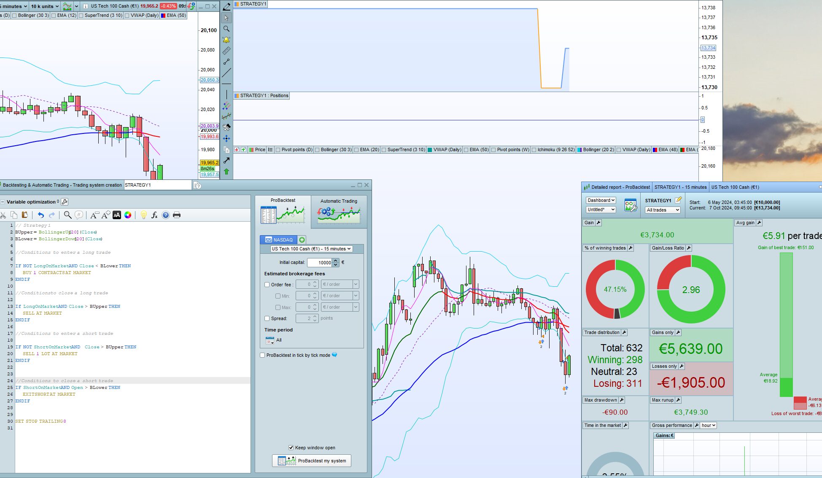Uncheck Keep window open
The image size is (822, 478).
[x=291, y=448]
